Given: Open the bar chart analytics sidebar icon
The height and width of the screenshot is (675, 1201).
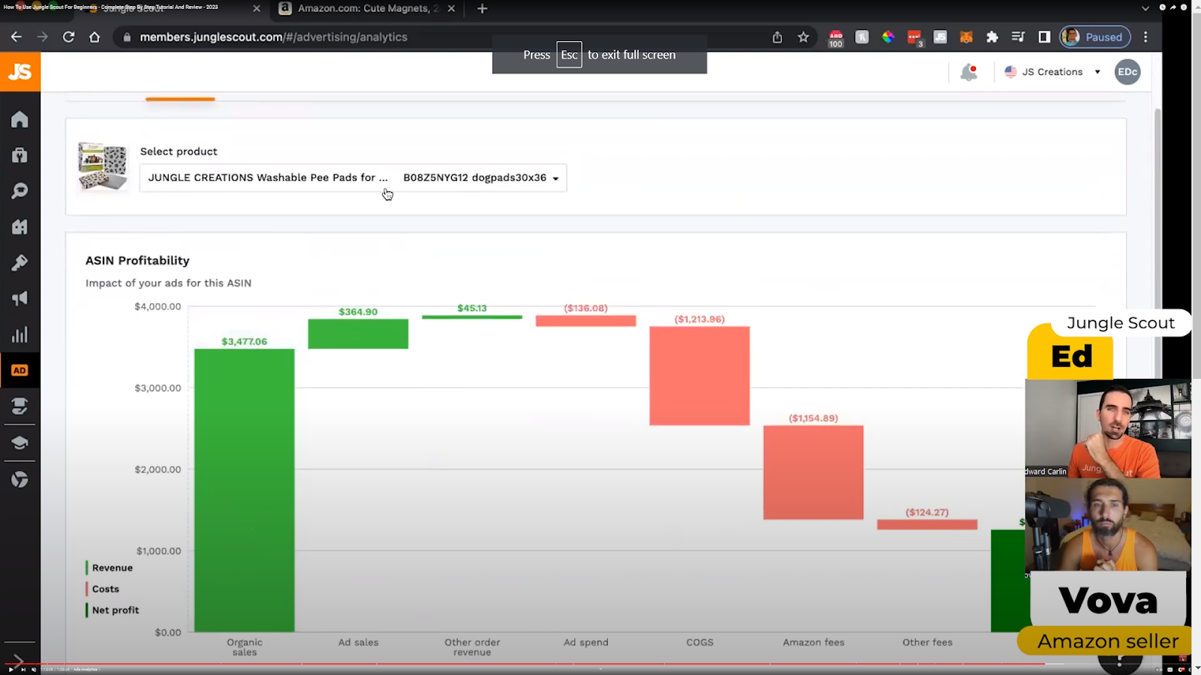Looking at the screenshot, I should pos(20,334).
